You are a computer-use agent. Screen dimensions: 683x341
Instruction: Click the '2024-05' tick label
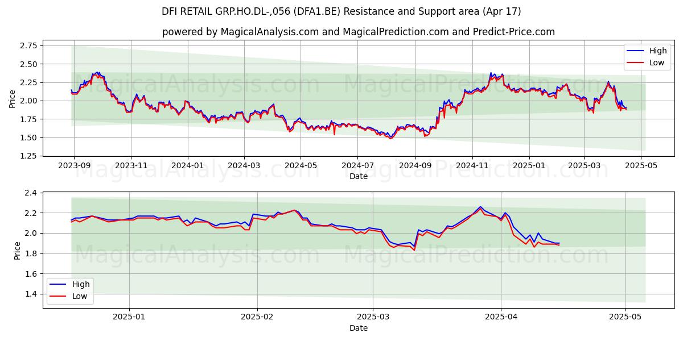pyautogui.click(x=301, y=165)
